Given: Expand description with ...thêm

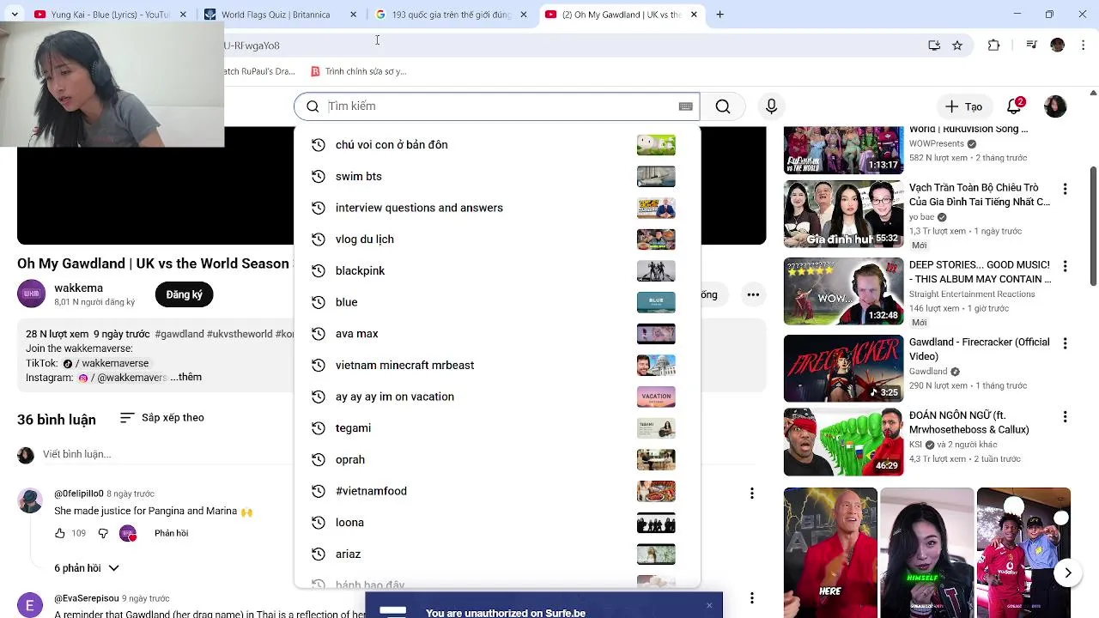Looking at the screenshot, I should (x=185, y=377).
